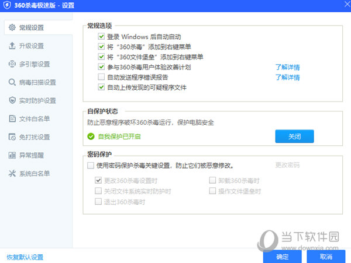Enable 使用密码保护杀毒关键设置 checkbox
The width and height of the screenshot is (351, 263).
(90, 166)
